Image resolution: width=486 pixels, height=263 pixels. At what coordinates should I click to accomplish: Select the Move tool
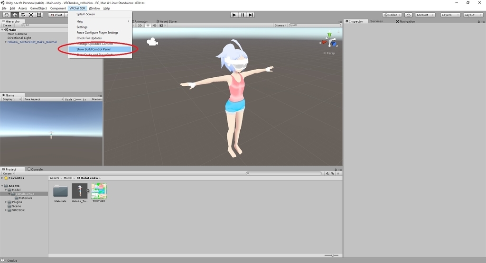point(15,15)
